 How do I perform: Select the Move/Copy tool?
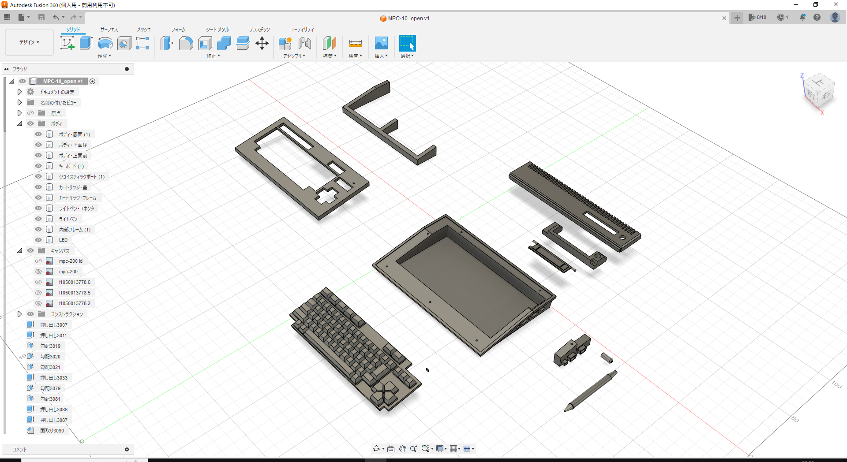(x=262, y=43)
